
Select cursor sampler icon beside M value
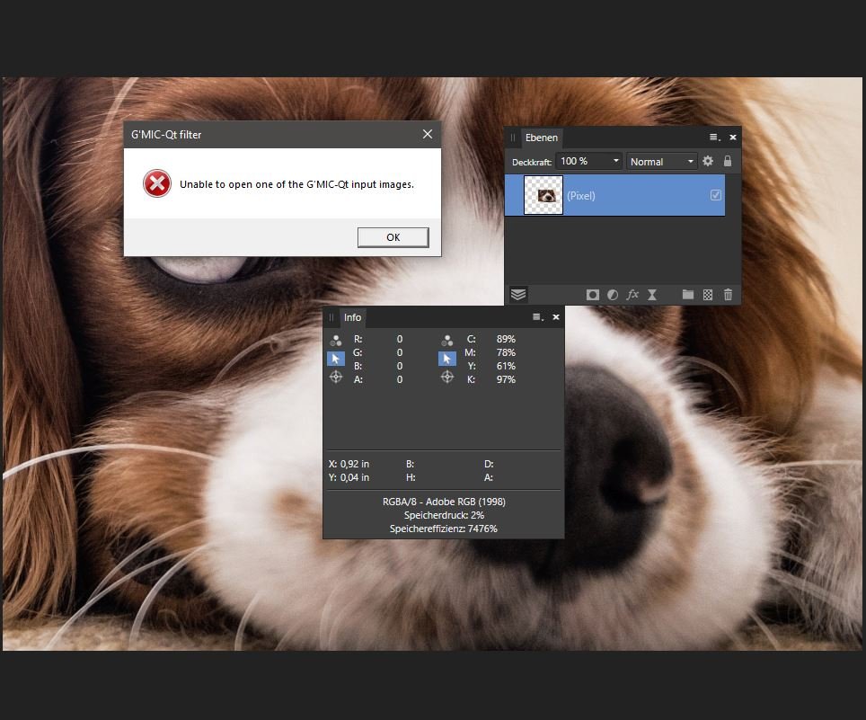447,360
